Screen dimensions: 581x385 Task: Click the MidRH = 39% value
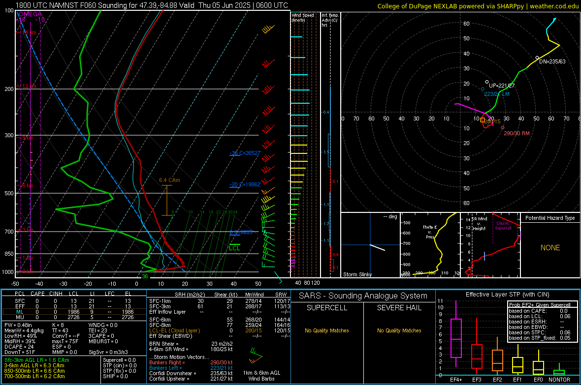[20, 341]
